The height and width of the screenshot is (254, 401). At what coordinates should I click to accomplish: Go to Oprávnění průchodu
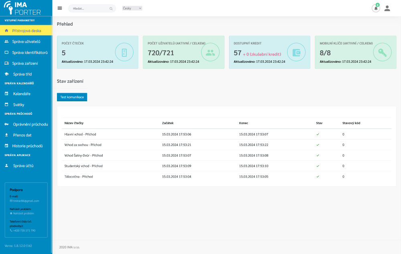tap(26, 124)
